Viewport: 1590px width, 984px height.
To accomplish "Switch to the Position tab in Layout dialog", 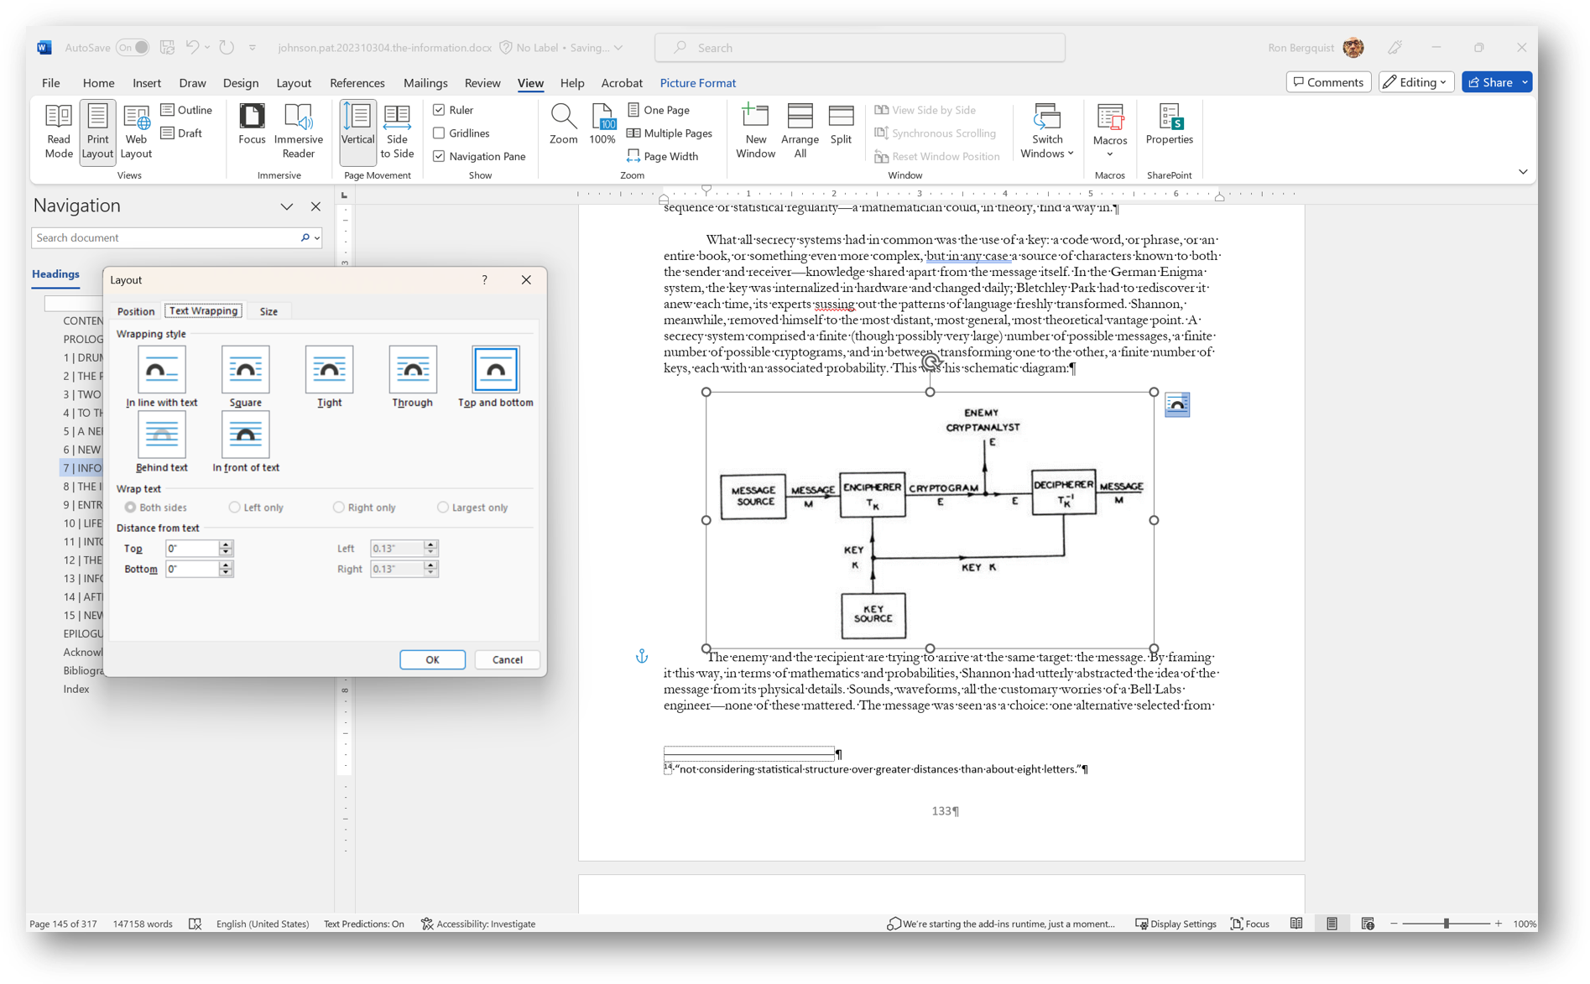I will click(135, 310).
